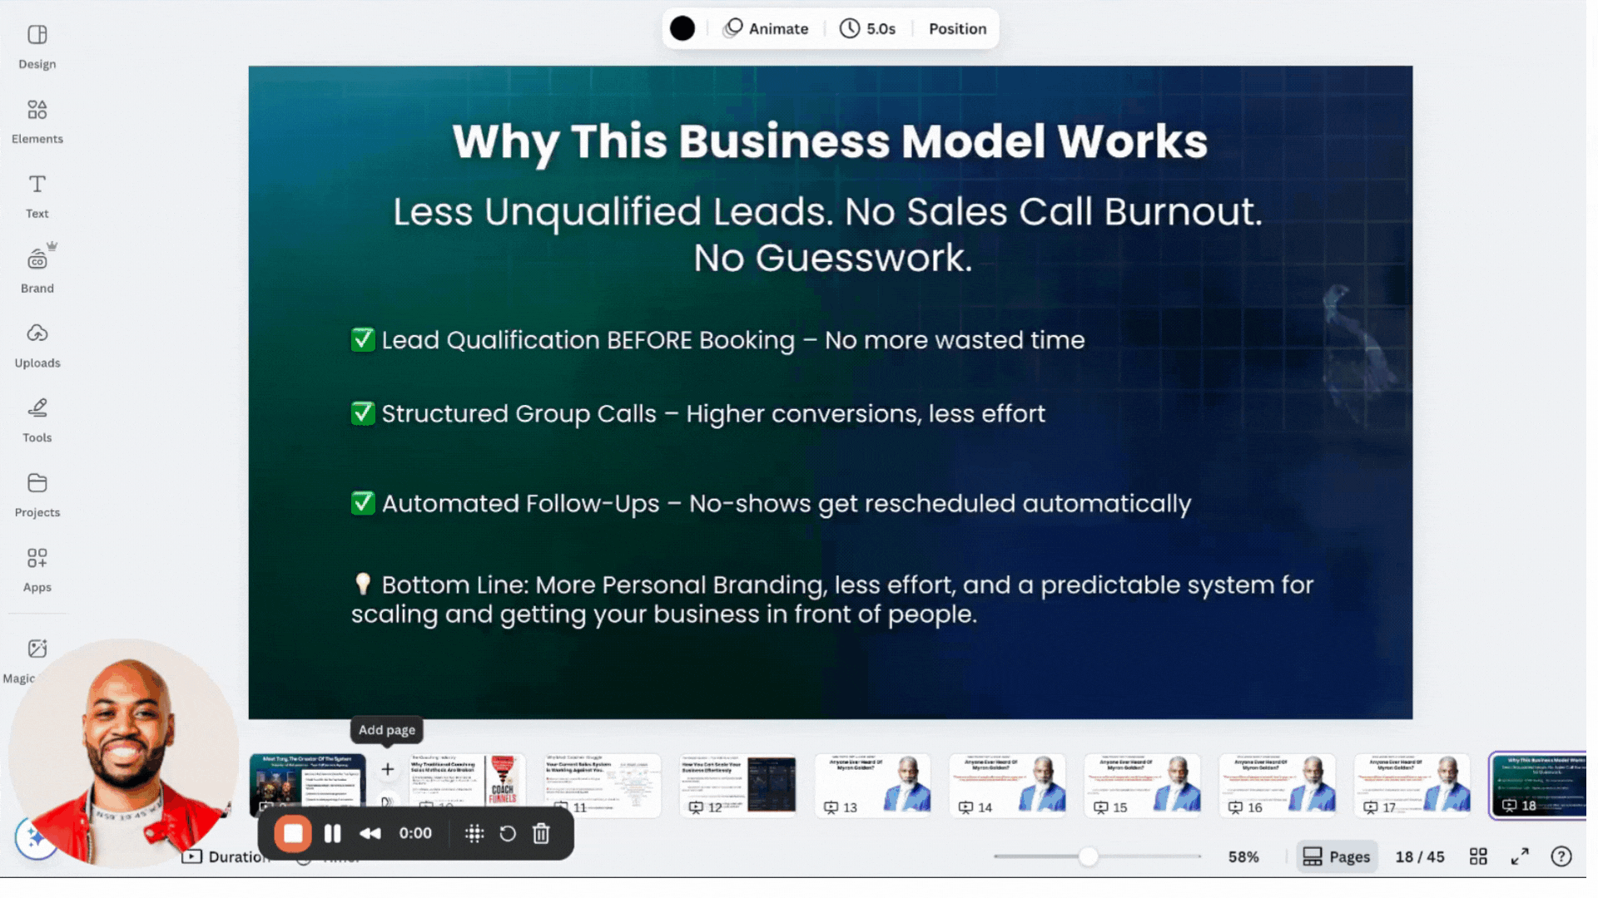Open the Elements panel

[x=37, y=121]
